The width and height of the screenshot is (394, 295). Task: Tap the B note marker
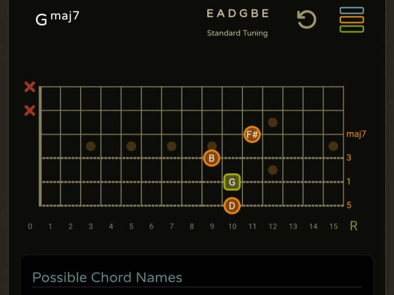[211, 158]
